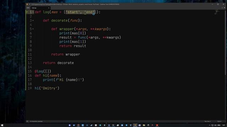Open the Windows Start menu
This screenshot has width=227, height=127.
2,125
